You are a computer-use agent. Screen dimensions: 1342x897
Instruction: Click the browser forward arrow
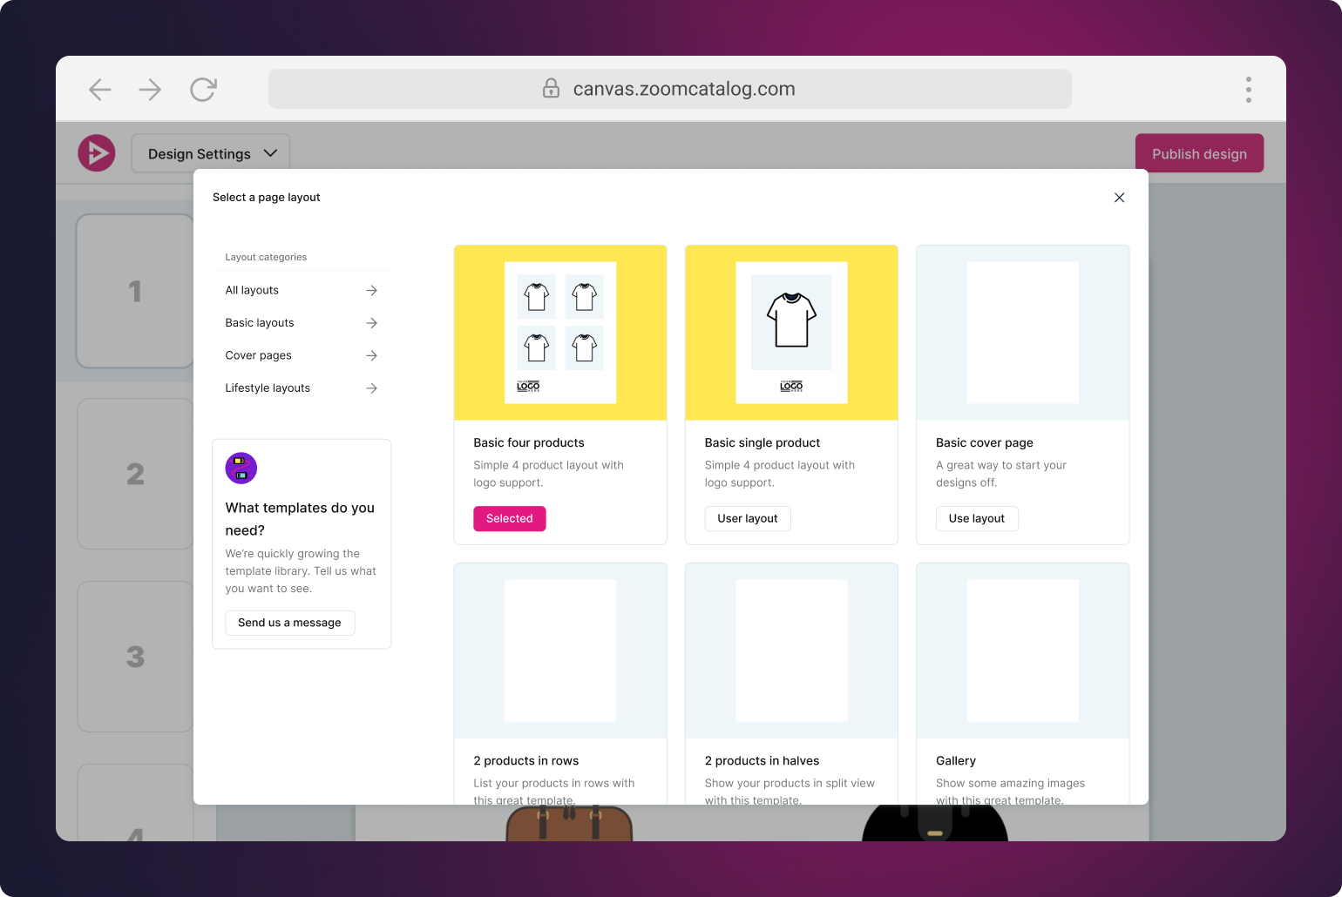click(x=150, y=90)
